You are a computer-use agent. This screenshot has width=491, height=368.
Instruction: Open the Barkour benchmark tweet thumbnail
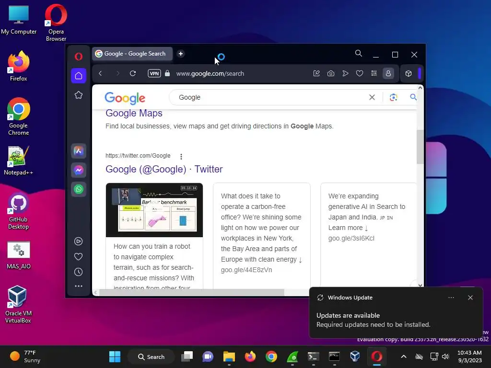[154, 210]
